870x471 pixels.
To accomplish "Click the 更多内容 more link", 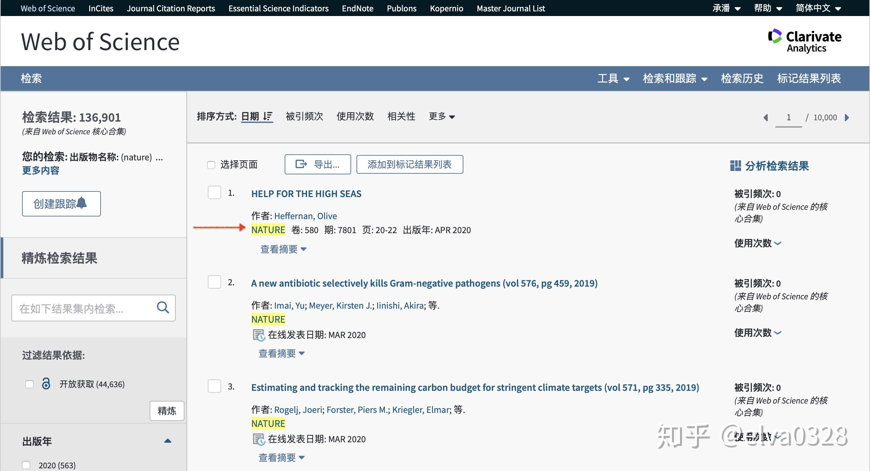I will tap(40, 170).
